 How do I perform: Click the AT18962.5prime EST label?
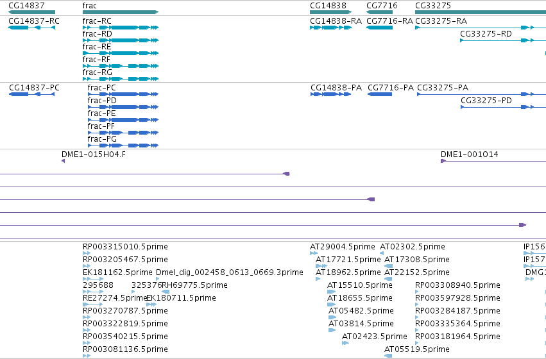tap(348, 272)
